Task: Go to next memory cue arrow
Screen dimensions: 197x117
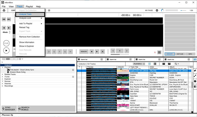Action: [x=97, y=52]
